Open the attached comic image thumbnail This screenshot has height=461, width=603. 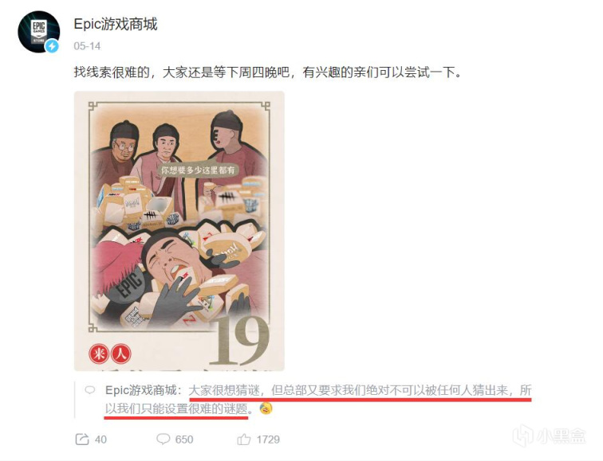pyautogui.click(x=179, y=231)
